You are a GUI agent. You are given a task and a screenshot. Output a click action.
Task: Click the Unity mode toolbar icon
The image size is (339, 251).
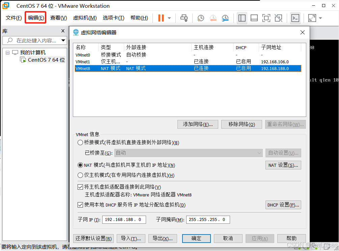[x=279, y=18]
